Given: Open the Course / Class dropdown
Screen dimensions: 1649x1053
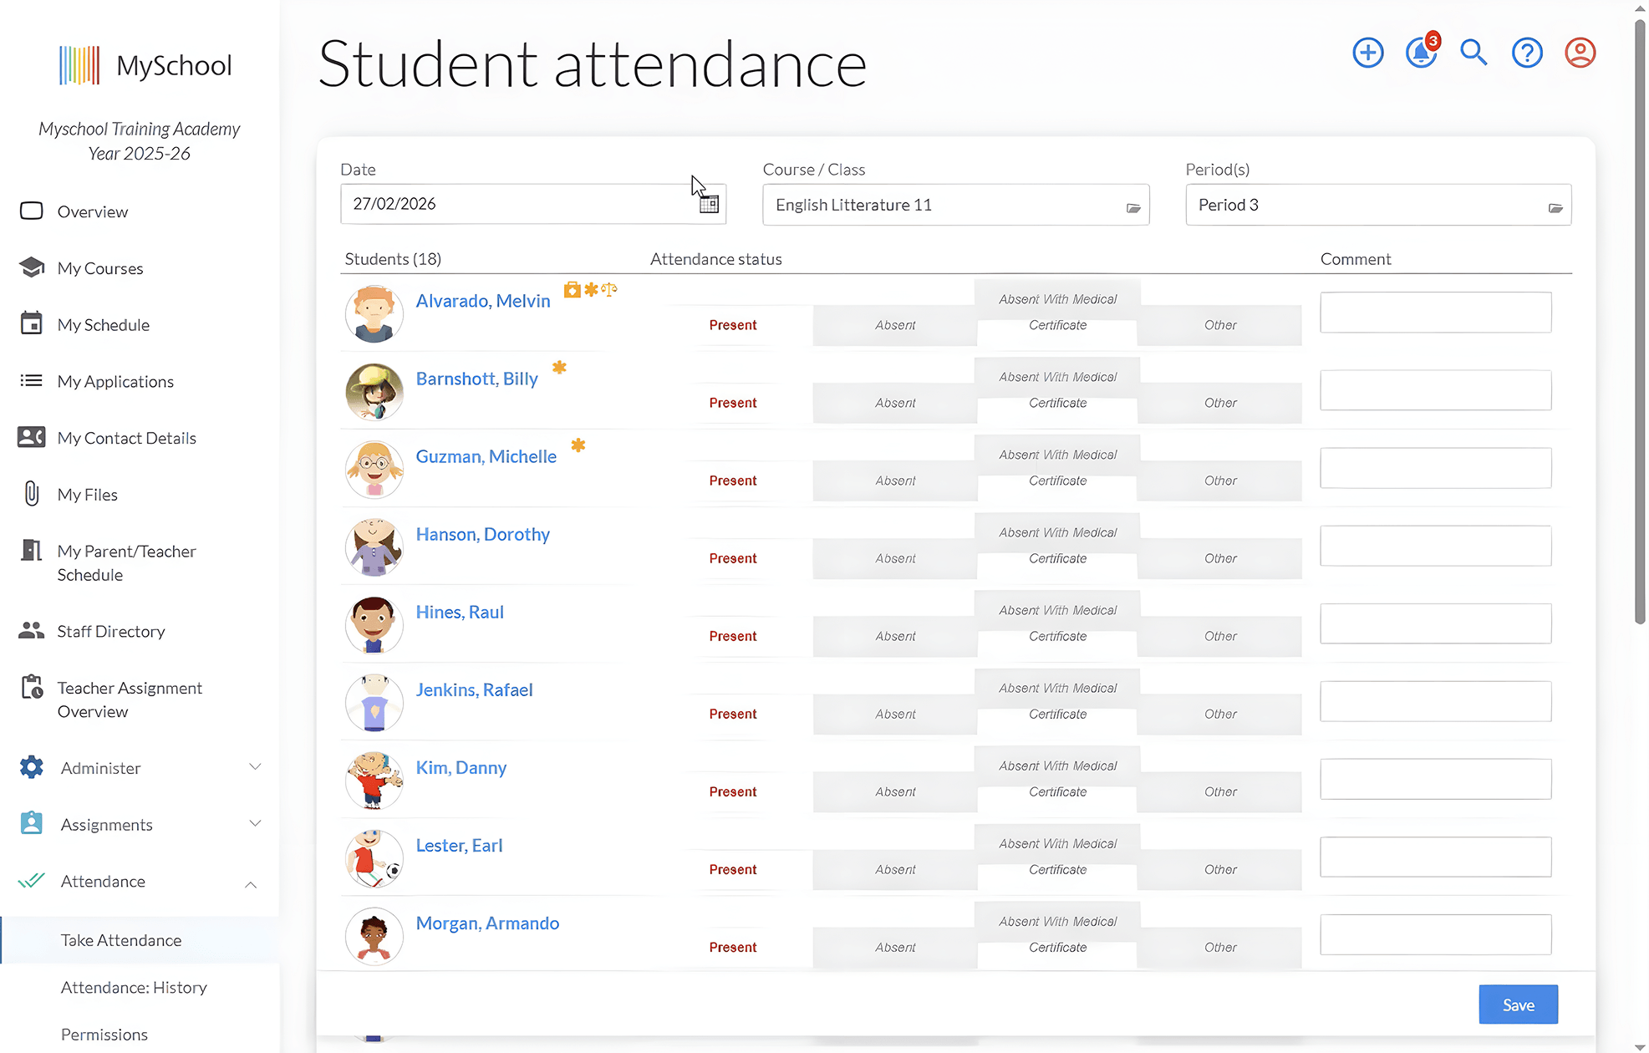Looking at the screenshot, I should click(x=955, y=205).
